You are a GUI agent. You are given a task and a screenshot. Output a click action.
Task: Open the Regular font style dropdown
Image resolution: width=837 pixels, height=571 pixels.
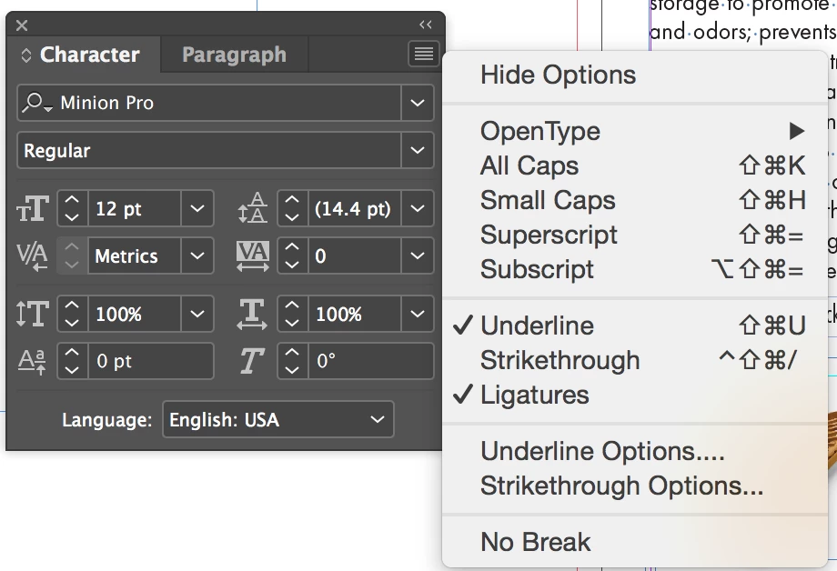[418, 150]
